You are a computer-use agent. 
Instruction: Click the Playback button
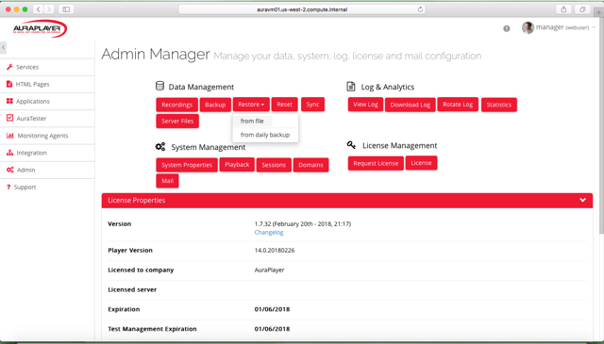click(x=237, y=164)
